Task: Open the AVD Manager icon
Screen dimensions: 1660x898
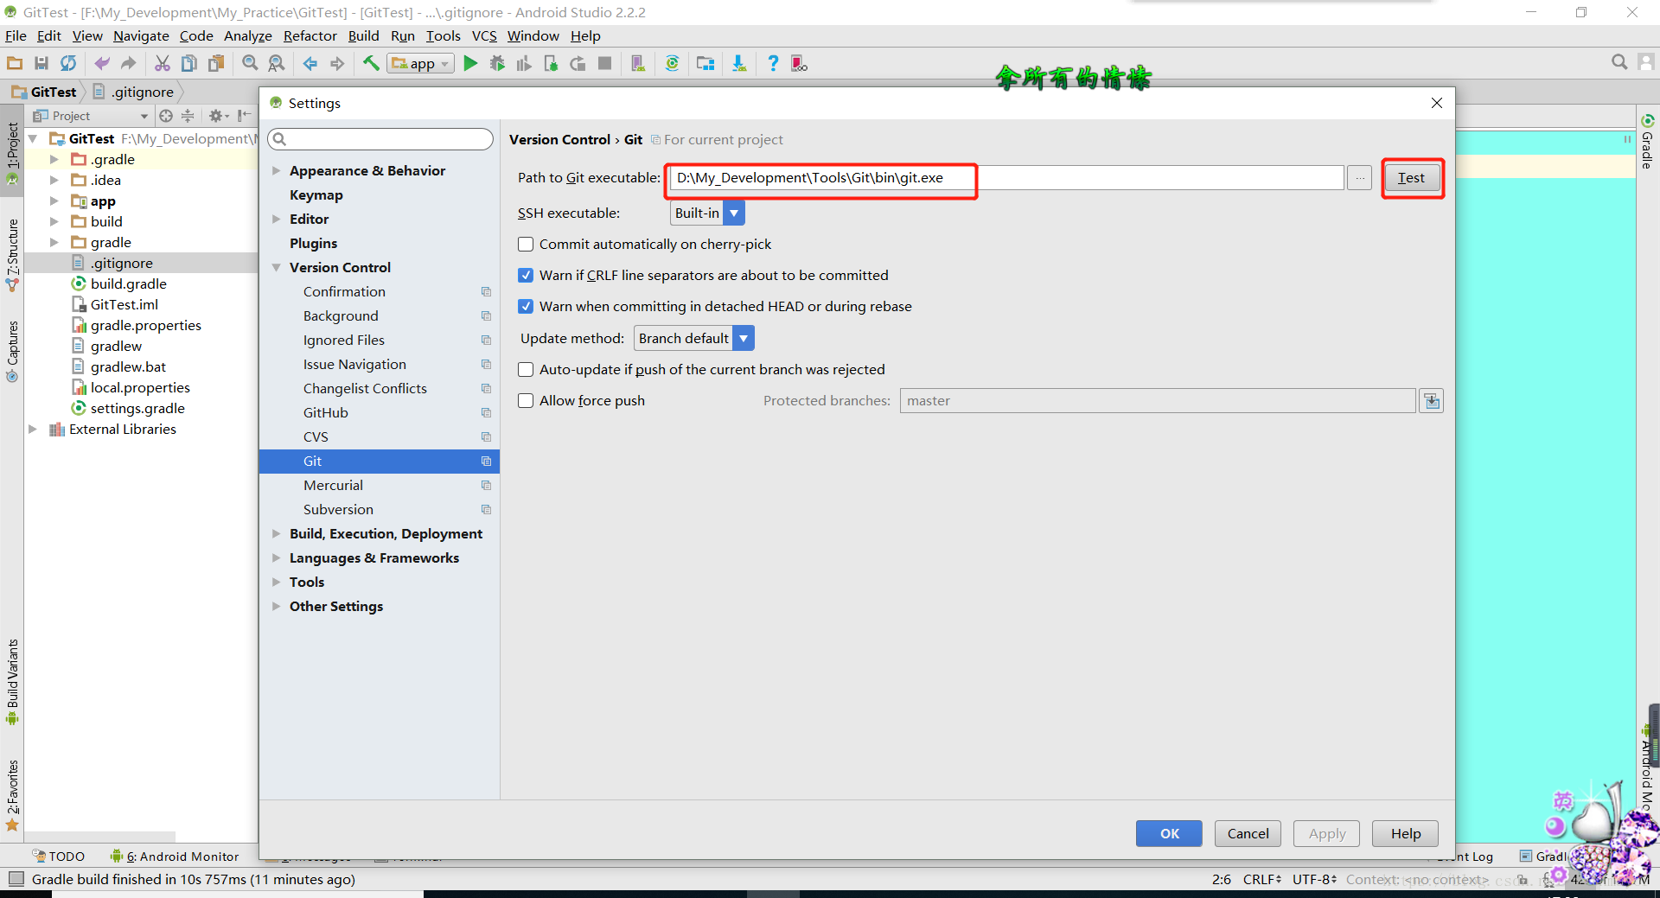Action: point(638,63)
